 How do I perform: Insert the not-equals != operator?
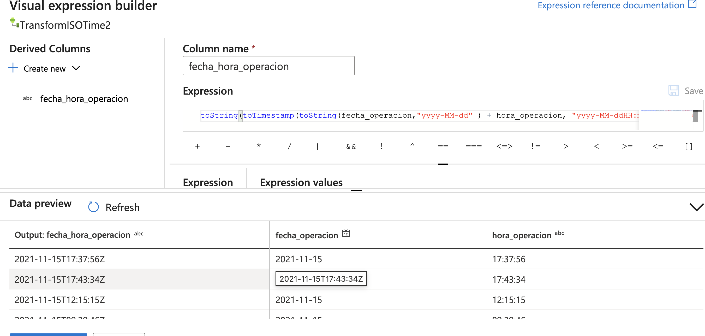click(535, 147)
